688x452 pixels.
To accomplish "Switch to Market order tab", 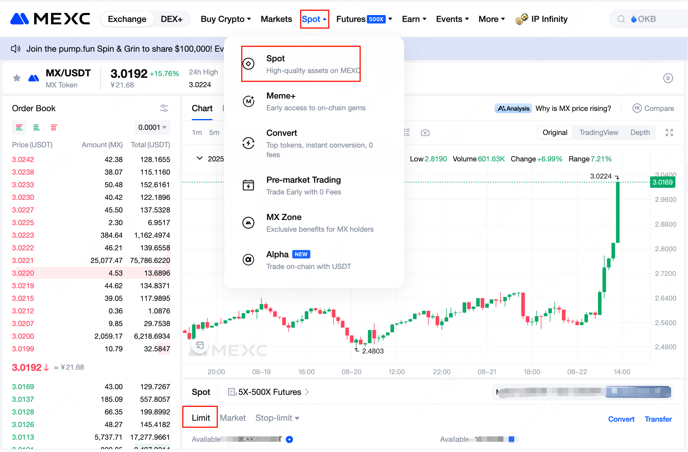I will [x=232, y=418].
